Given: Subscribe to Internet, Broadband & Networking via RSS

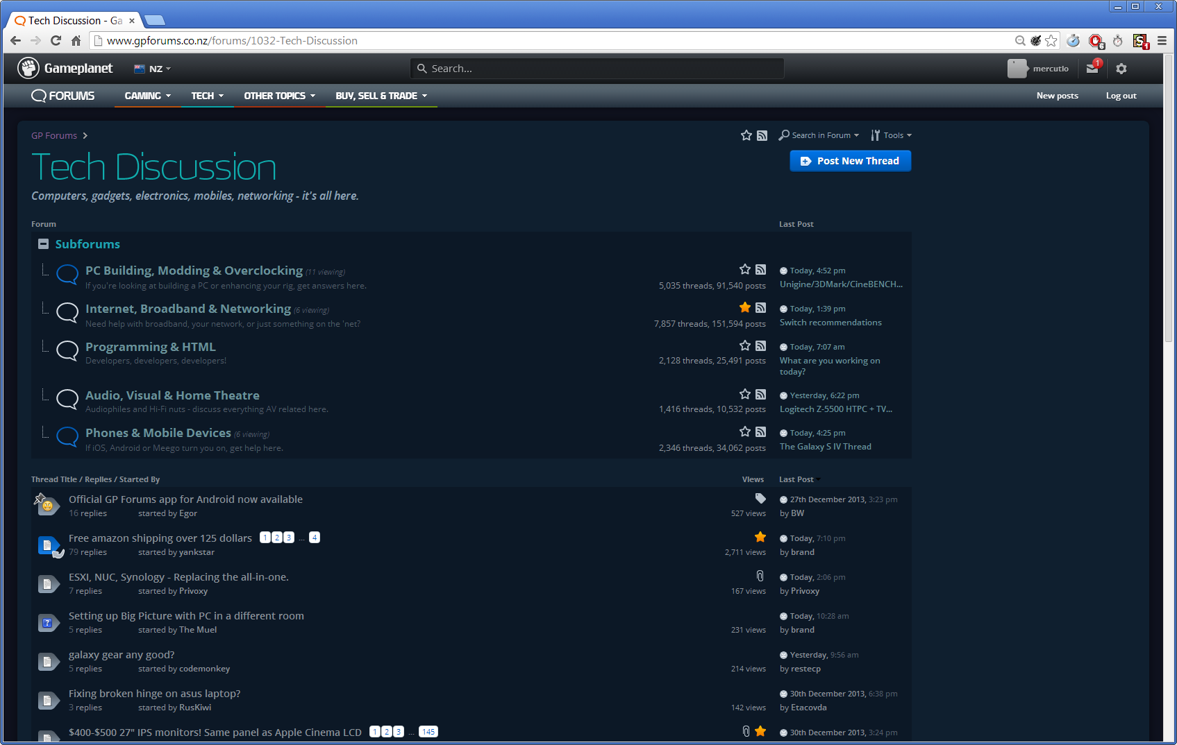Looking at the screenshot, I should (x=761, y=307).
